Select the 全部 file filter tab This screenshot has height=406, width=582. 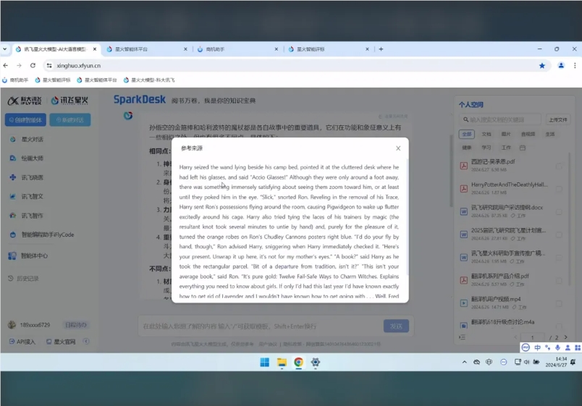click(x=467, y=135)
